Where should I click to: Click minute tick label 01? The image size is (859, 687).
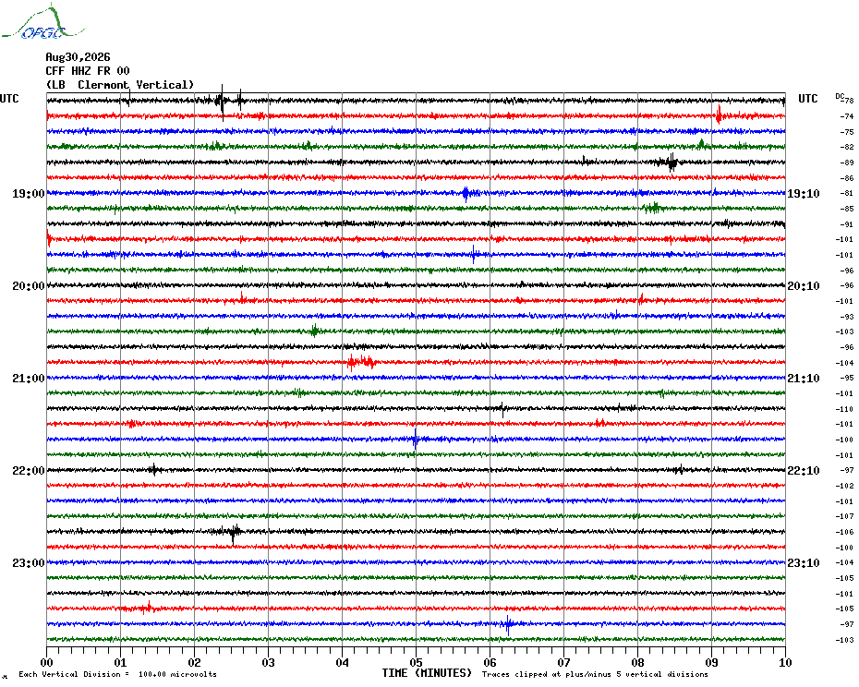120,662
